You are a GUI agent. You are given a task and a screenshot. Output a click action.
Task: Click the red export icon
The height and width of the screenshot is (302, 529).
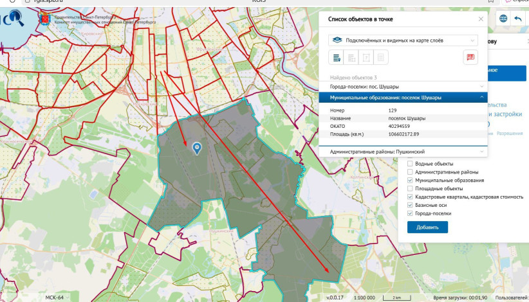pyautogui.click(x=470, y=58)
